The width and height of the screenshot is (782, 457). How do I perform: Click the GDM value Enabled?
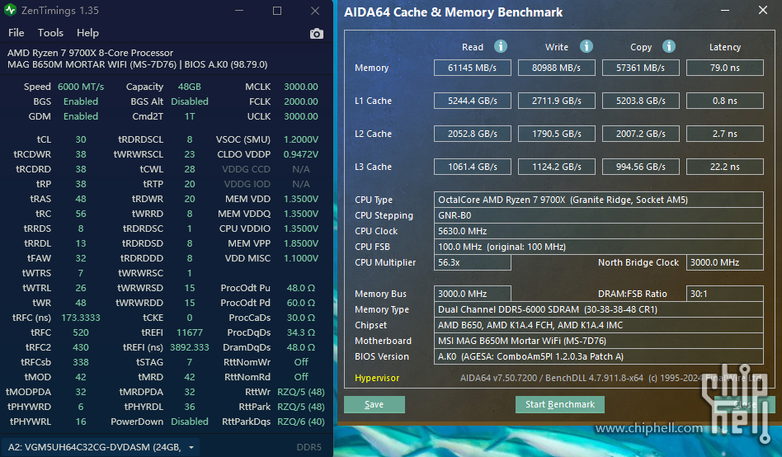pos(81,117)
